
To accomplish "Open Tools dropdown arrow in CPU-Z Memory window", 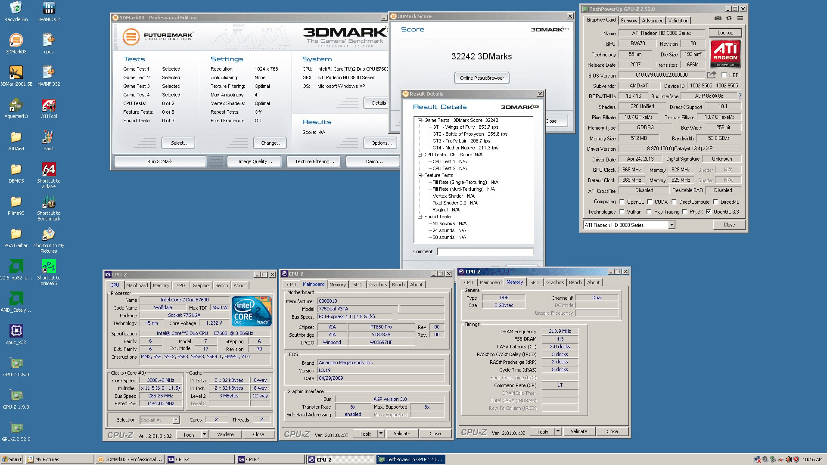I will (x=558, y=431).
